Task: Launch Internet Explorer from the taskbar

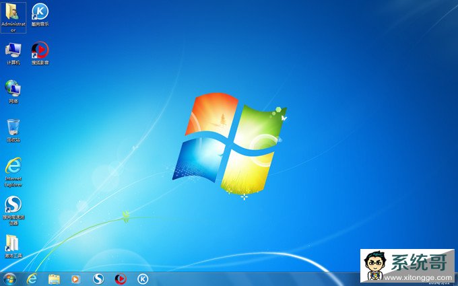Action: pyautogui.click(x=32, y=279)
